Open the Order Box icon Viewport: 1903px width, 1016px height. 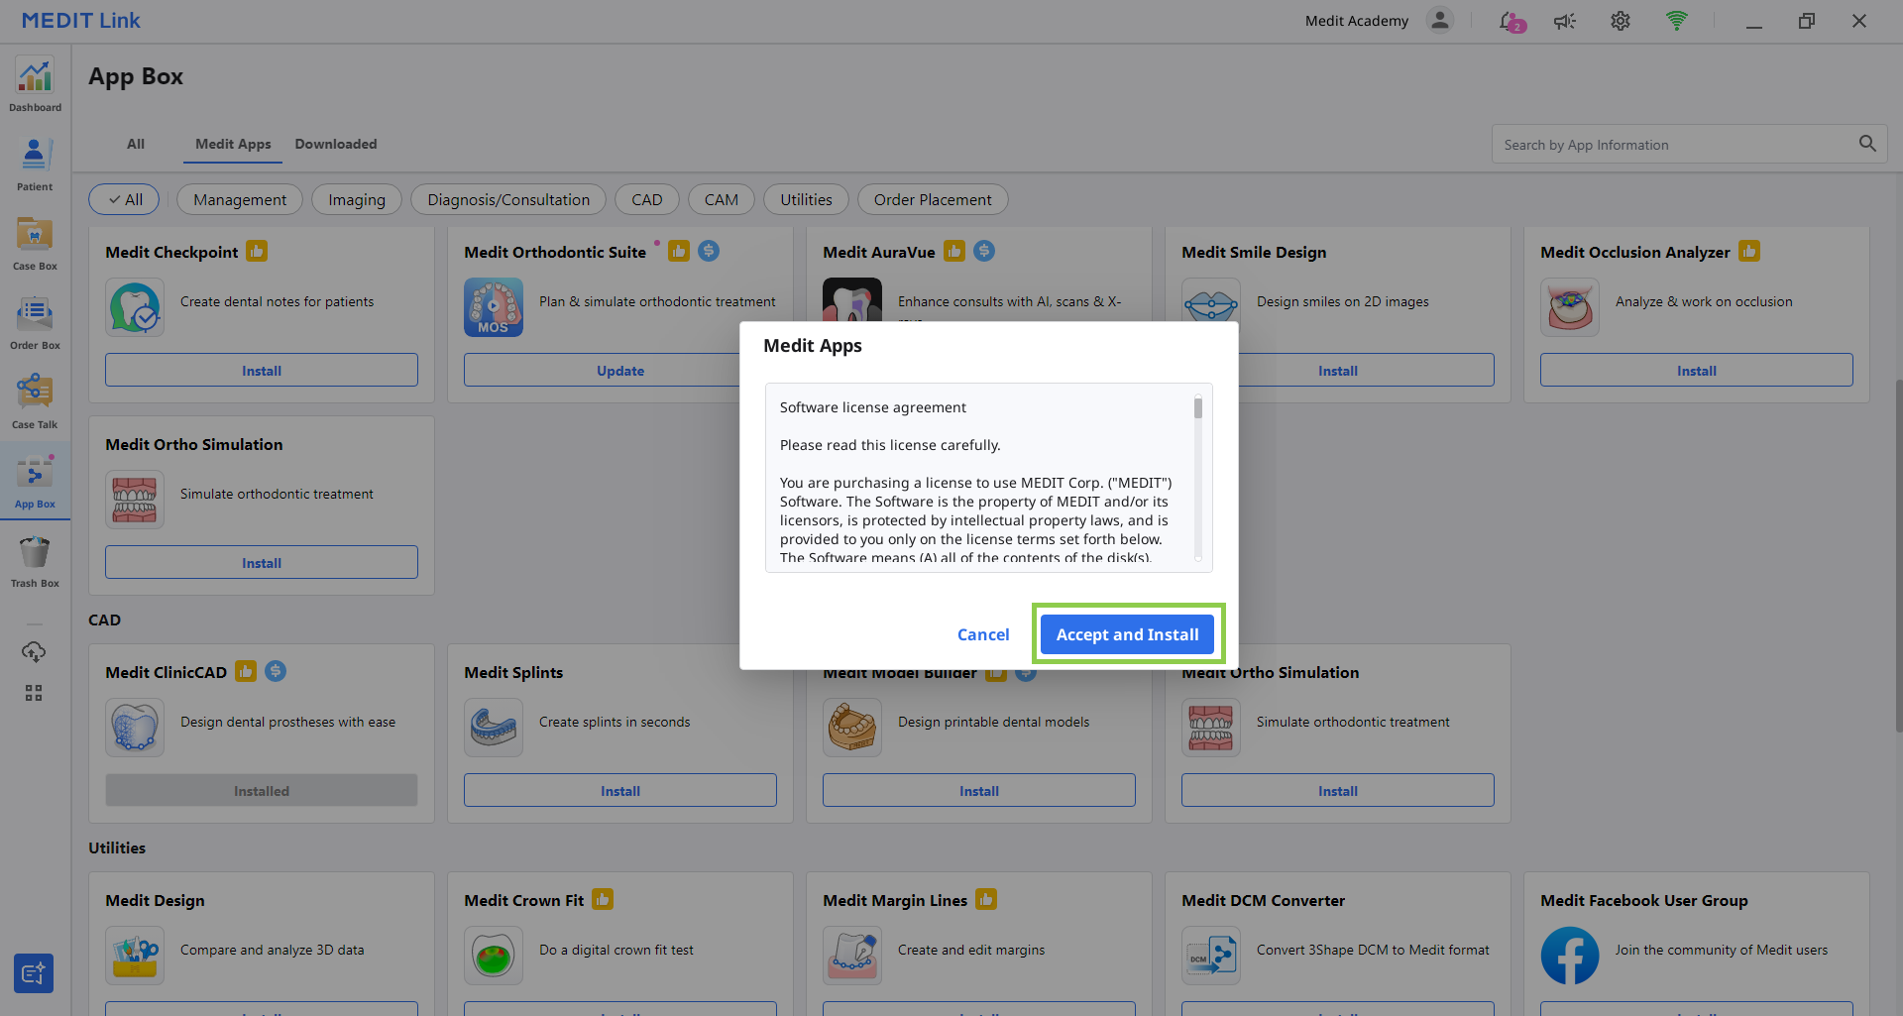35,323
